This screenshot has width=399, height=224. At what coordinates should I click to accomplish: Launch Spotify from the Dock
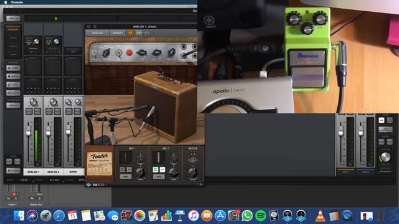pos(261,216)
